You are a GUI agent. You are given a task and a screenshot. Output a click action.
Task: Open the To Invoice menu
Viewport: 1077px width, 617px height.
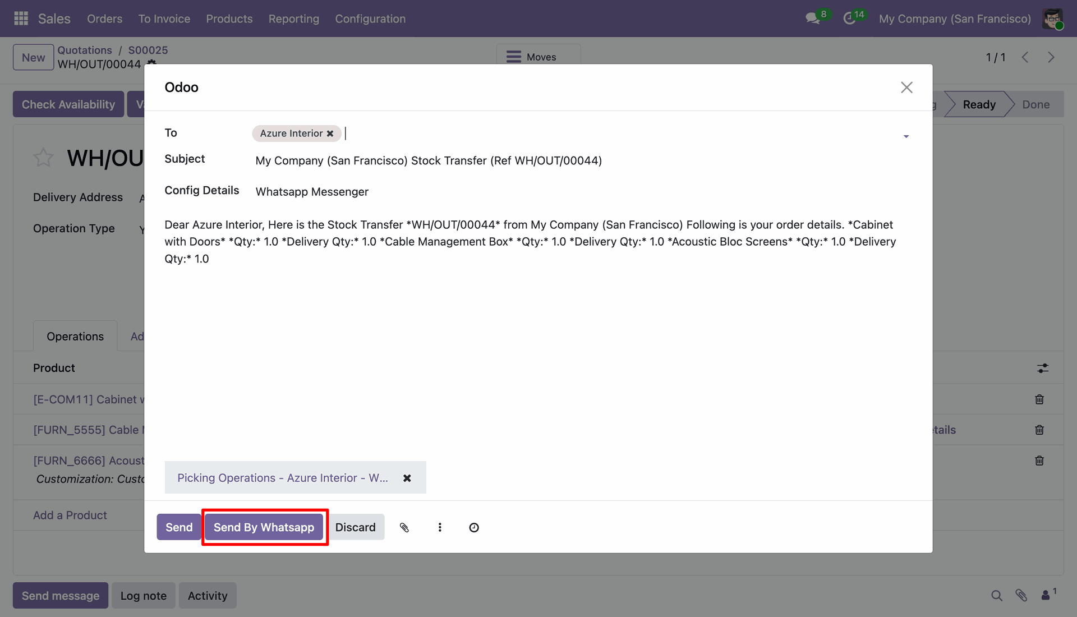[x=164, y=19]
